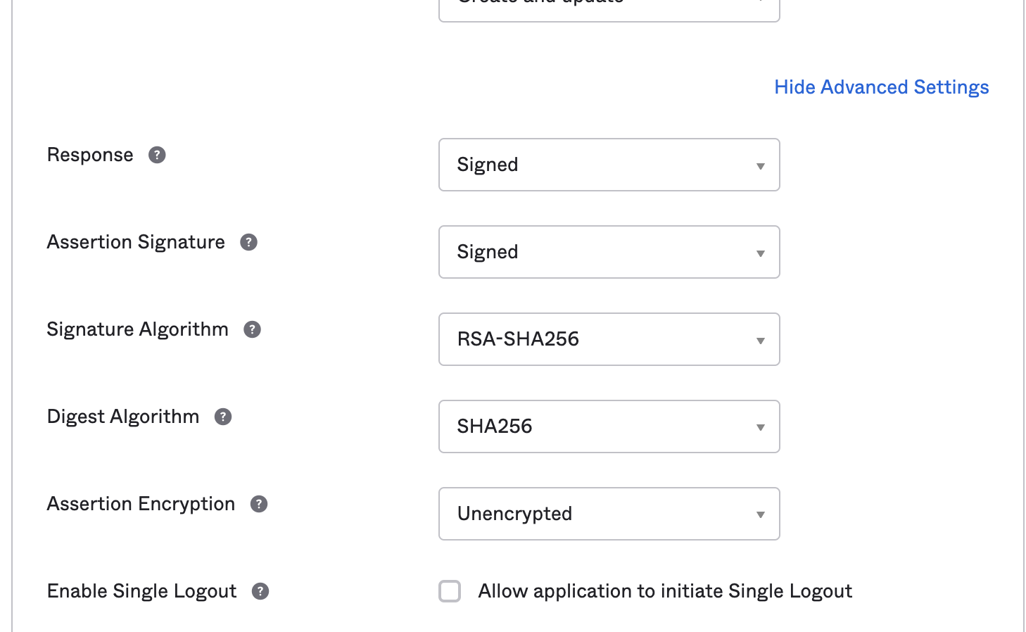Click the Assertion Signature label text

tap(136, 242)
